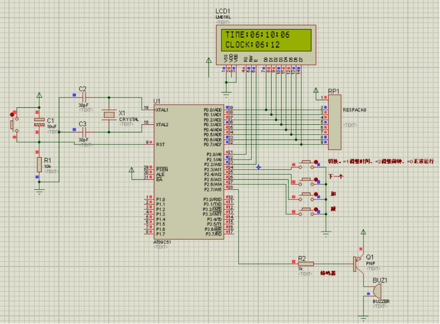Click the BUZZER label text
This screenshot has height=324, width=440.
(x=381, y=302)
